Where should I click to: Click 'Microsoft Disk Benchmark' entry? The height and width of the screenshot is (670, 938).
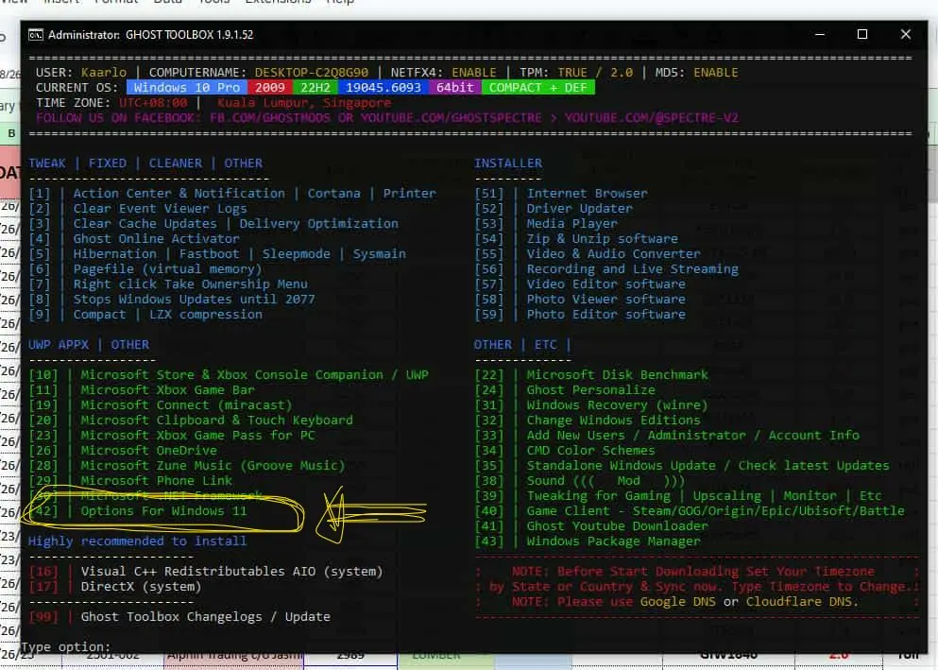tap(617, 375)
